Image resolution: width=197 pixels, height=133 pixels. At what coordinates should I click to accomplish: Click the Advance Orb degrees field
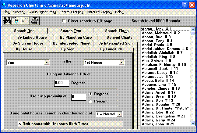tap(62, 83)
